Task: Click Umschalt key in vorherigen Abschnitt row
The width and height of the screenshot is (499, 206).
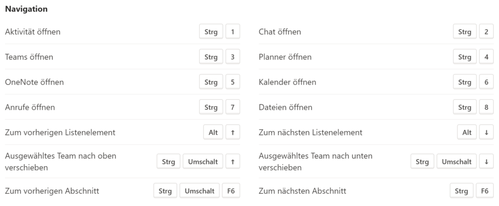Action: click(x=199, y=191)
